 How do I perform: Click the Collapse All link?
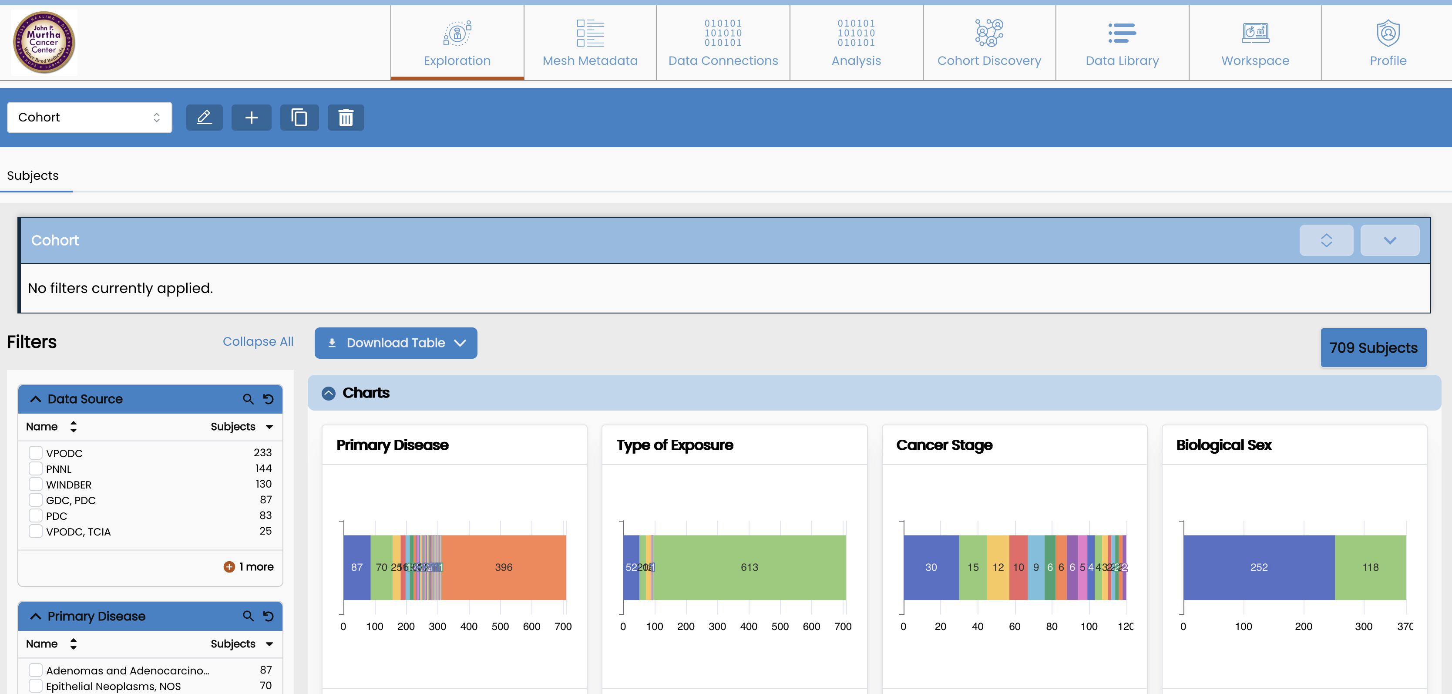258,342
